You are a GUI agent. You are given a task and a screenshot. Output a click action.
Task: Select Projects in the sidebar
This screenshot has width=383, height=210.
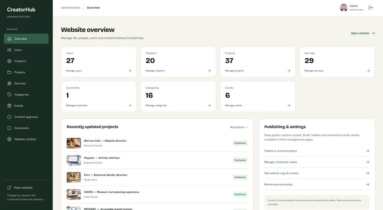[x=26, y=73]
